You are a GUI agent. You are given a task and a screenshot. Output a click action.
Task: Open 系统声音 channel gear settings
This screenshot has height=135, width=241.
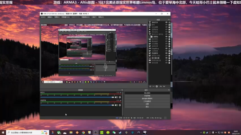click(x=120, y=105)
